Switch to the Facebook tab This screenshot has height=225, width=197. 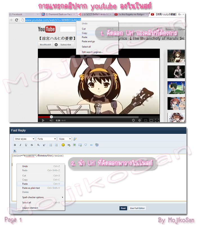[24, 14]
